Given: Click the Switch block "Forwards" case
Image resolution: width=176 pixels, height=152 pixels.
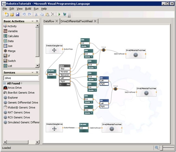Looking at the screenshot, I should pos(65,72).
